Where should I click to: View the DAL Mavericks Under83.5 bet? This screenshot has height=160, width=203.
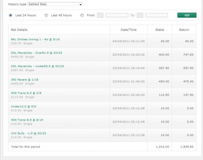tap(37, 66)
